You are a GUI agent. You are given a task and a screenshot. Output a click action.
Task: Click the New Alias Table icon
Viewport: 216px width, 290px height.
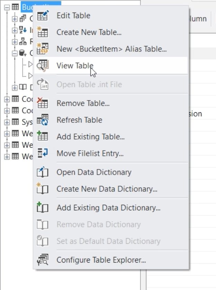(x=43, y=49)
